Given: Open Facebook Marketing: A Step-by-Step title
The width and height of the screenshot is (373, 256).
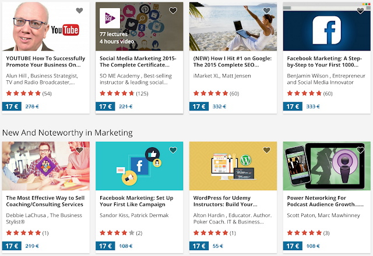Looking at the screenshot, I should 325,62.
